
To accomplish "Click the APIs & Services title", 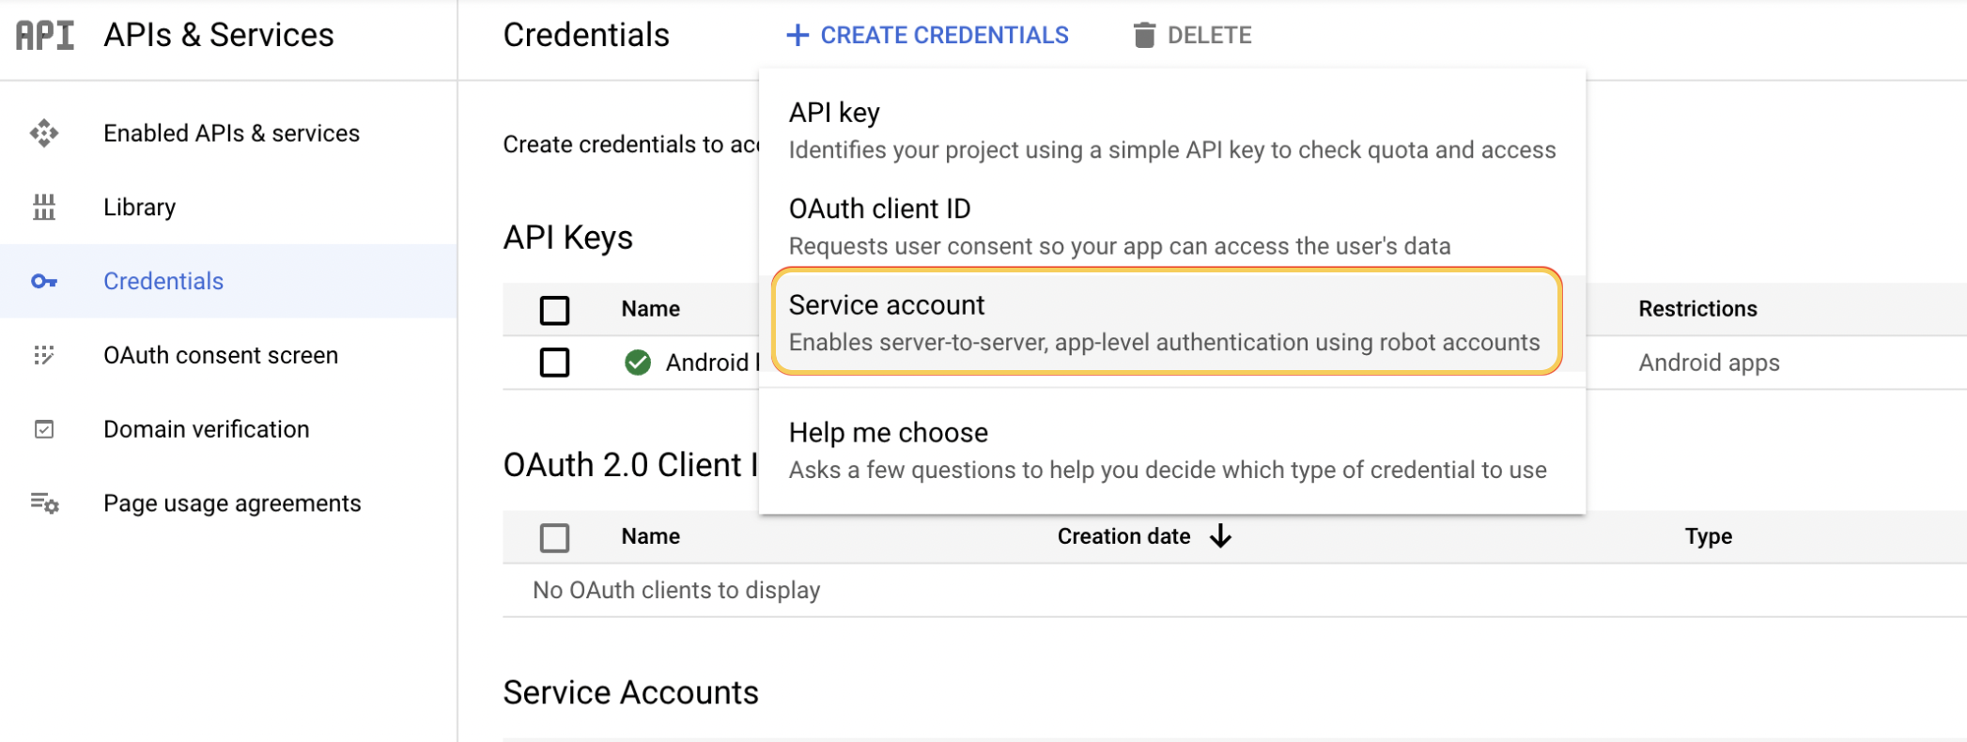I will click(219, 35).
